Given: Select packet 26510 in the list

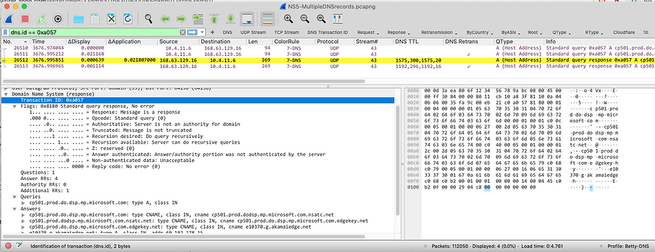Looking at the screenshot, I should pos(327,48).
